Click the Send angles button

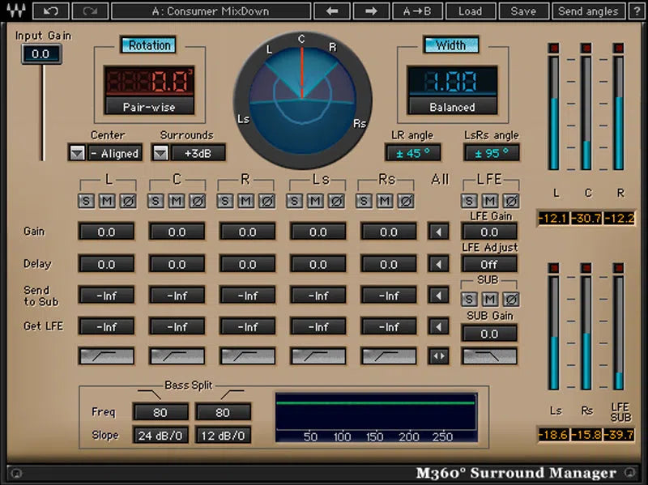tap(588, 11)
